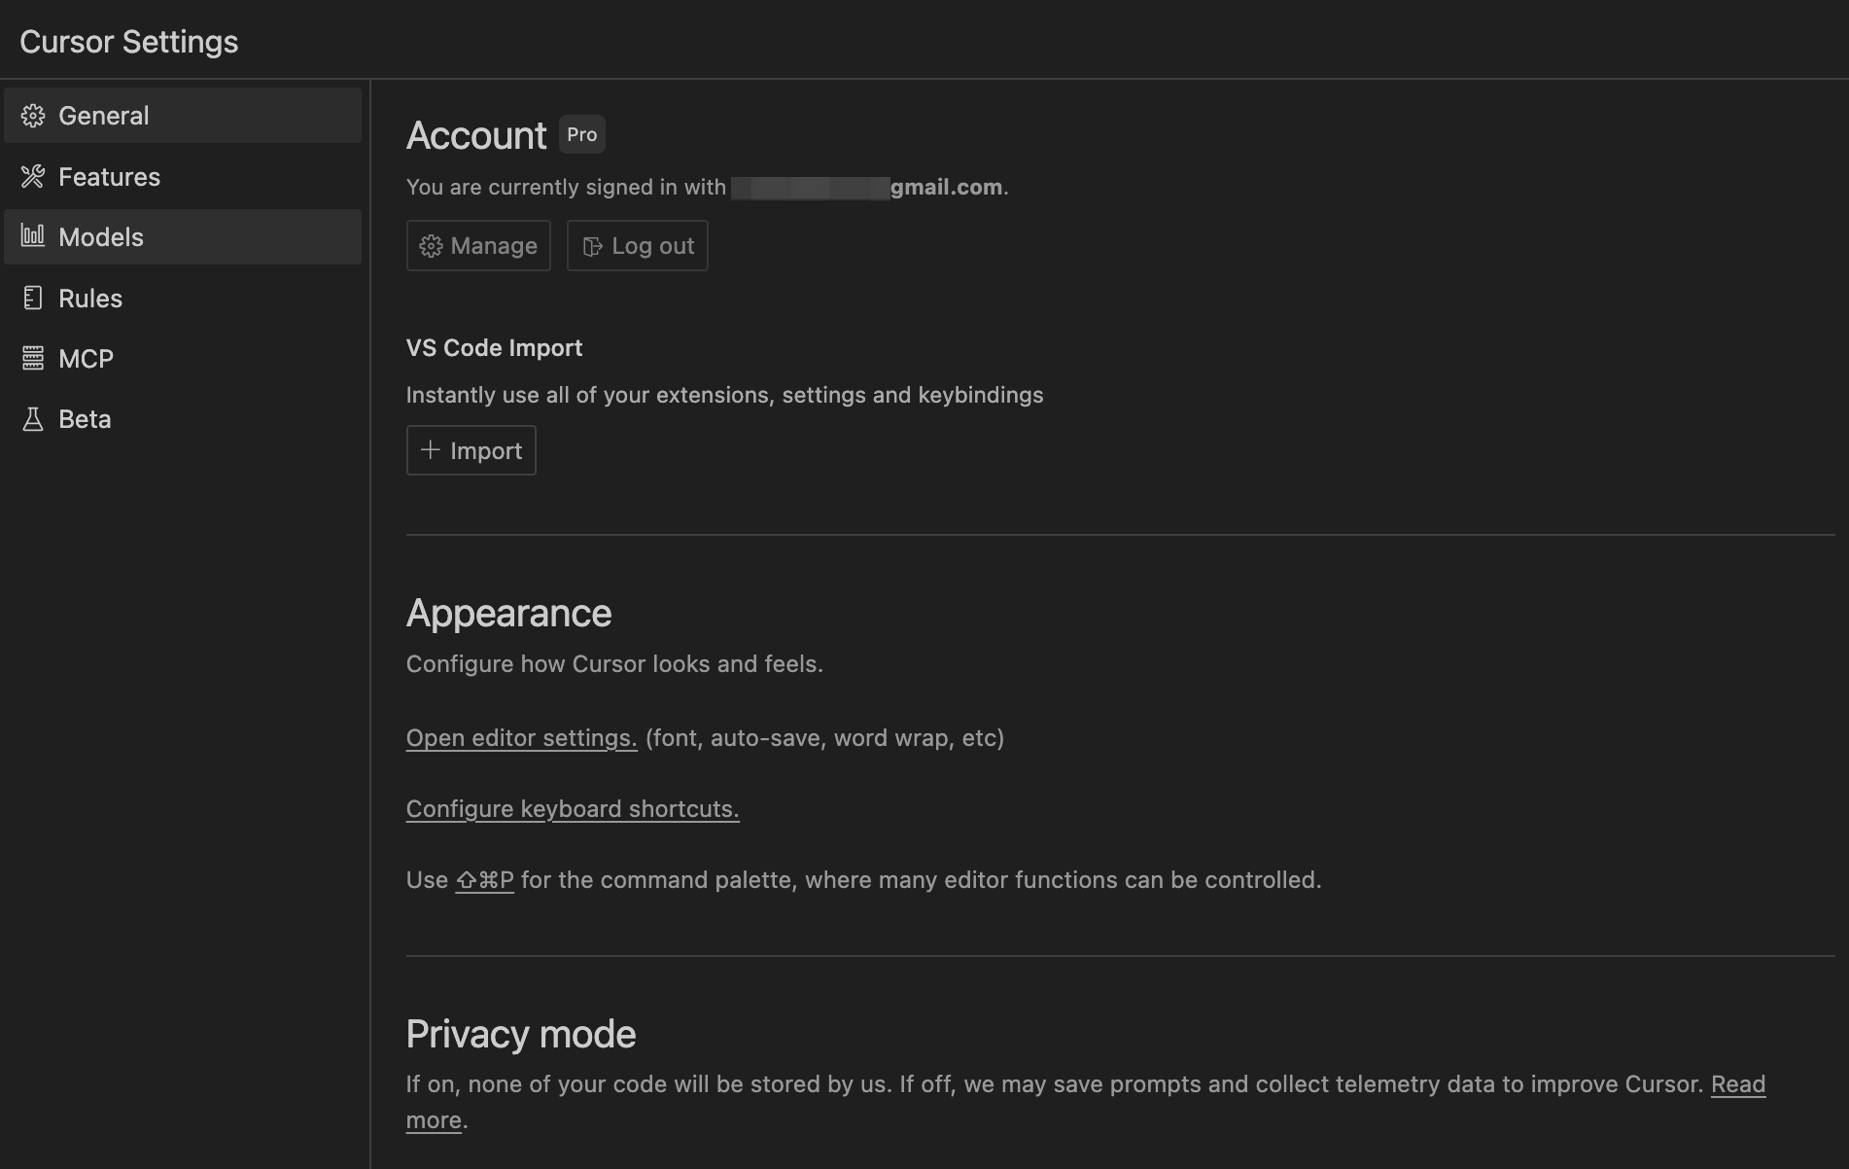Click the Beta flask icon
Viewport: 1849px width, 1169px height.
click(33, 419)
